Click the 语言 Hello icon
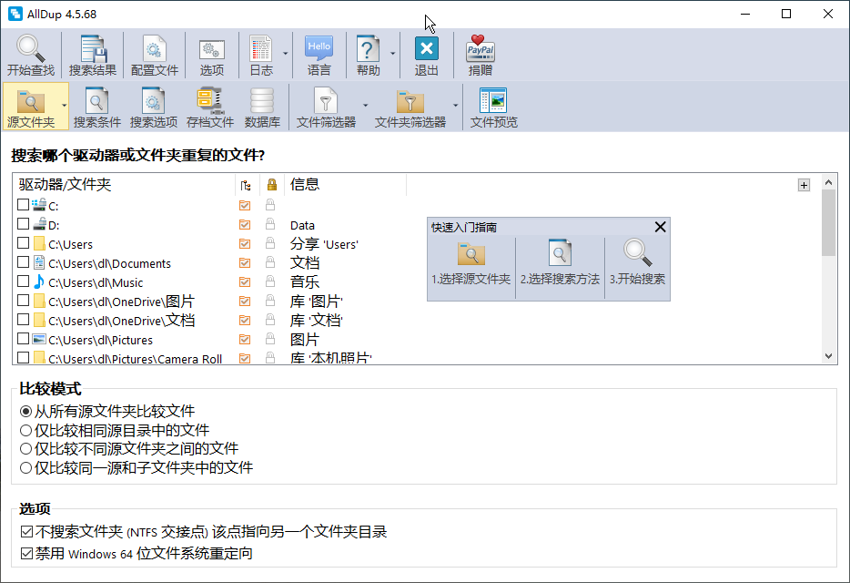 tap(319, 48)
